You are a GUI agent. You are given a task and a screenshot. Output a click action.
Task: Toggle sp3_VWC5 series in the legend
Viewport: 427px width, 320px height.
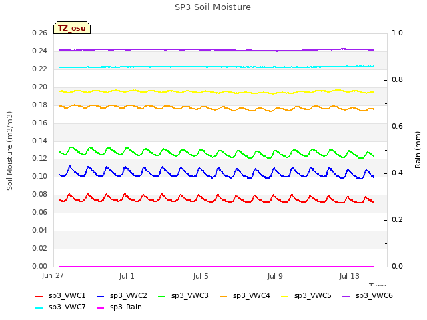(306, 295)
